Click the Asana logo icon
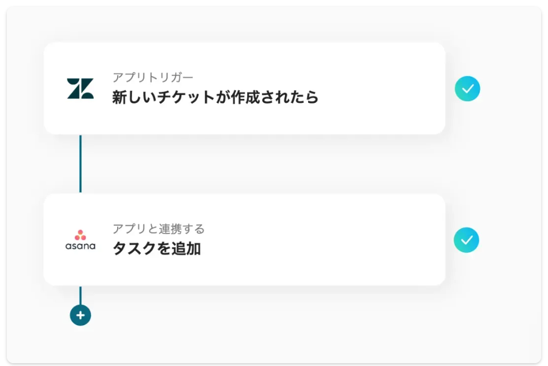This screenshot has height=366, width=548. (80, 240)
